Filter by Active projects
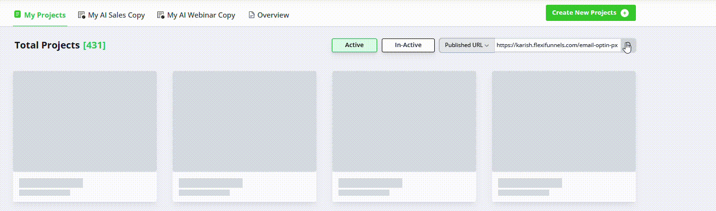Screen dimensions: 716x211 354,45
